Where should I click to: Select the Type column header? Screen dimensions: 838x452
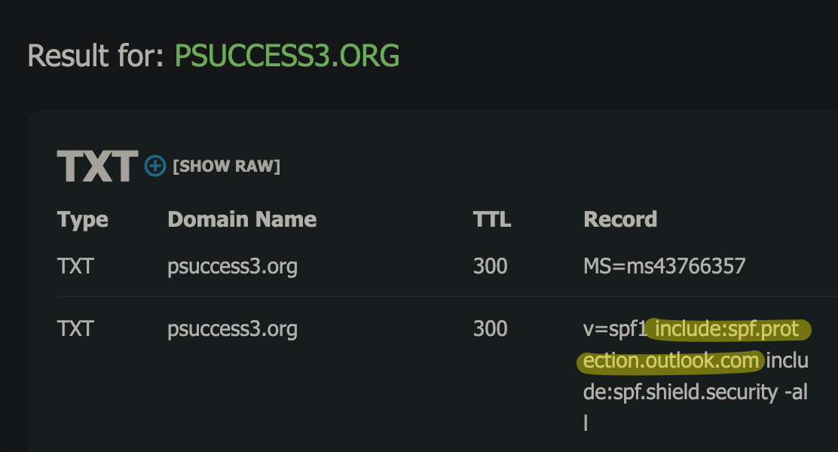click(x=83, y=219)
